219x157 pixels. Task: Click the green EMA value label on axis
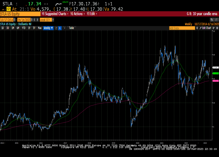coord(215,73)
